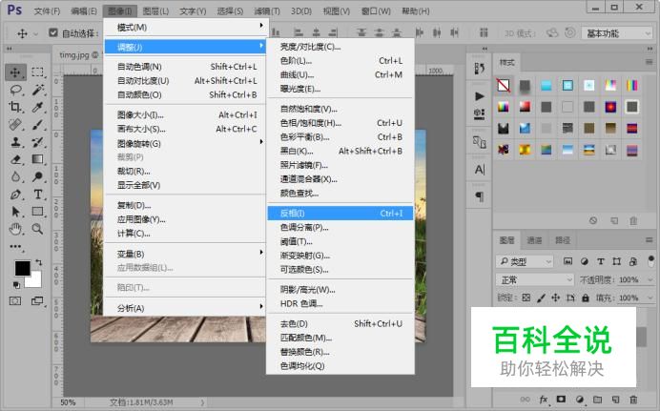
Task: Reset default foreground and background colors
Action: point(16,285)
